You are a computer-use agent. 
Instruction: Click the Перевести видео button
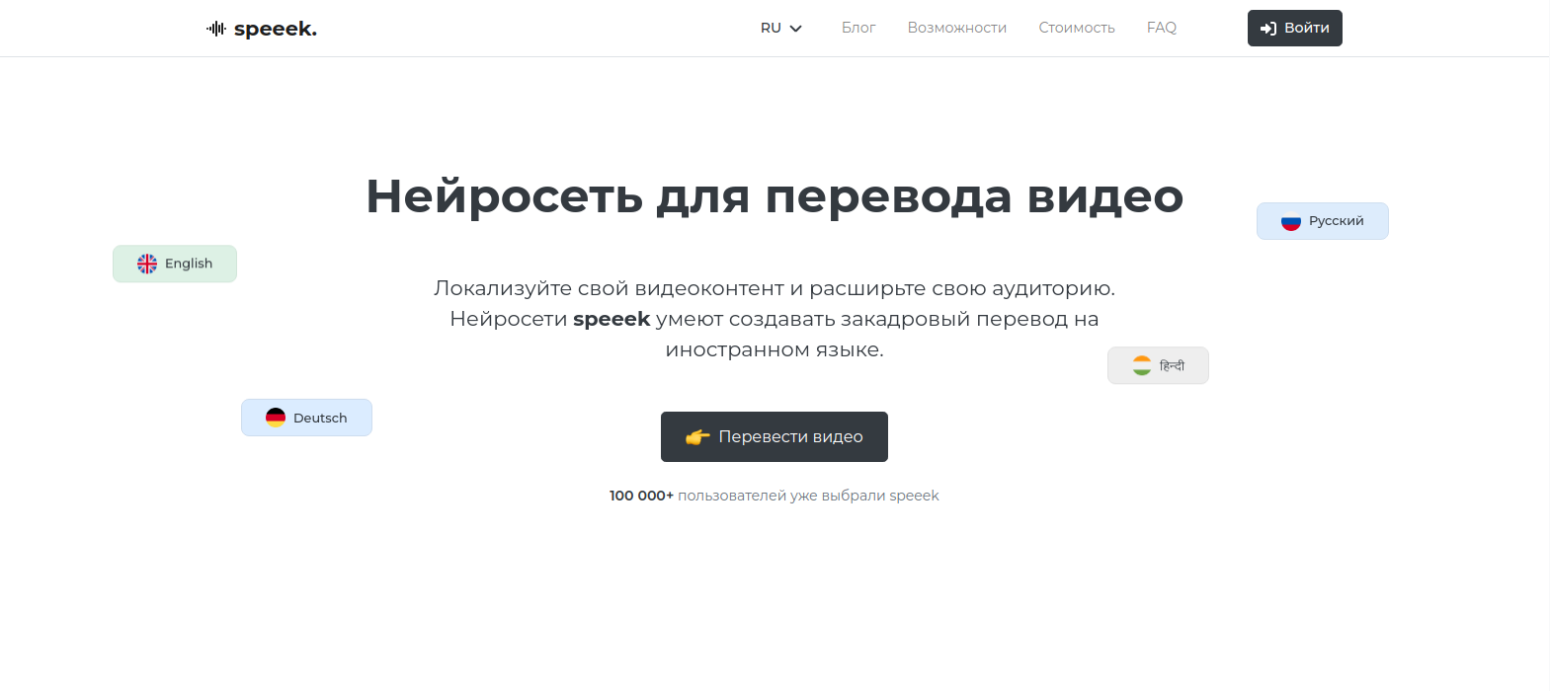pyautogui.click(x=775, y=436)
